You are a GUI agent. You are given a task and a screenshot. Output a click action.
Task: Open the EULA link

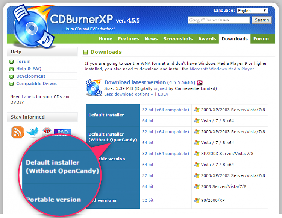163,94
